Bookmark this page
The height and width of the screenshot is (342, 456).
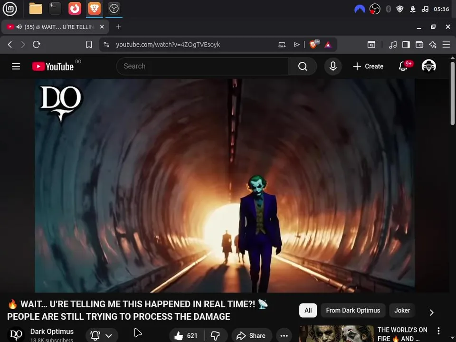(x=89, y=45)
